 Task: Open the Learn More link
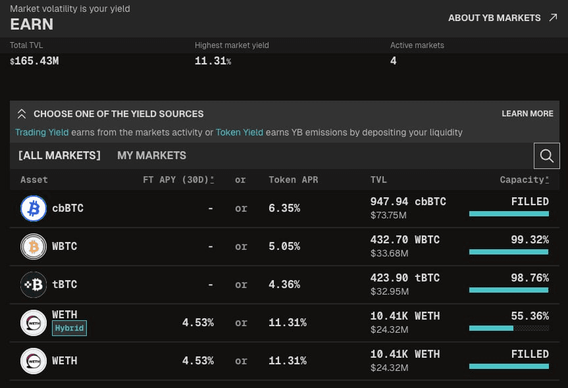[x=527, y=114]
